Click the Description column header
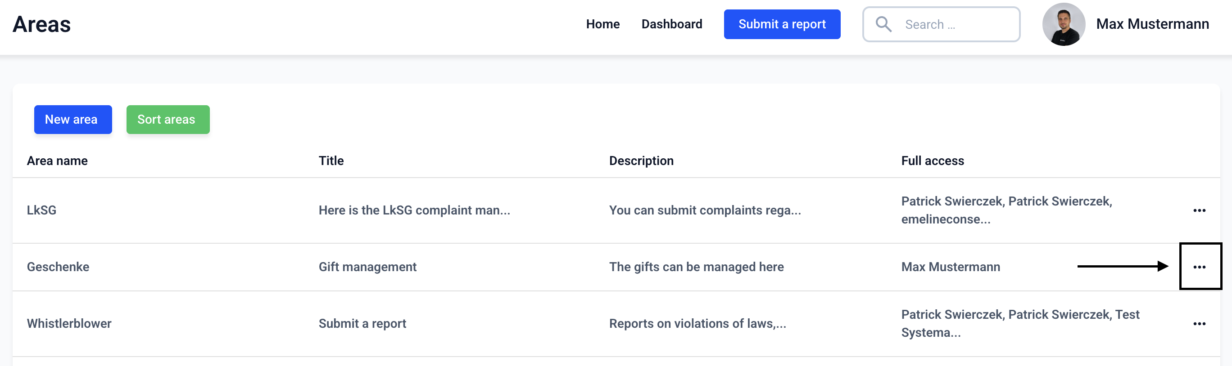1232x366 pixels. point(641,161)
